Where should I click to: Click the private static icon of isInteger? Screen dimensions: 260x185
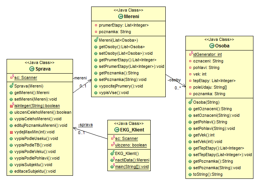tap(12, 105)
